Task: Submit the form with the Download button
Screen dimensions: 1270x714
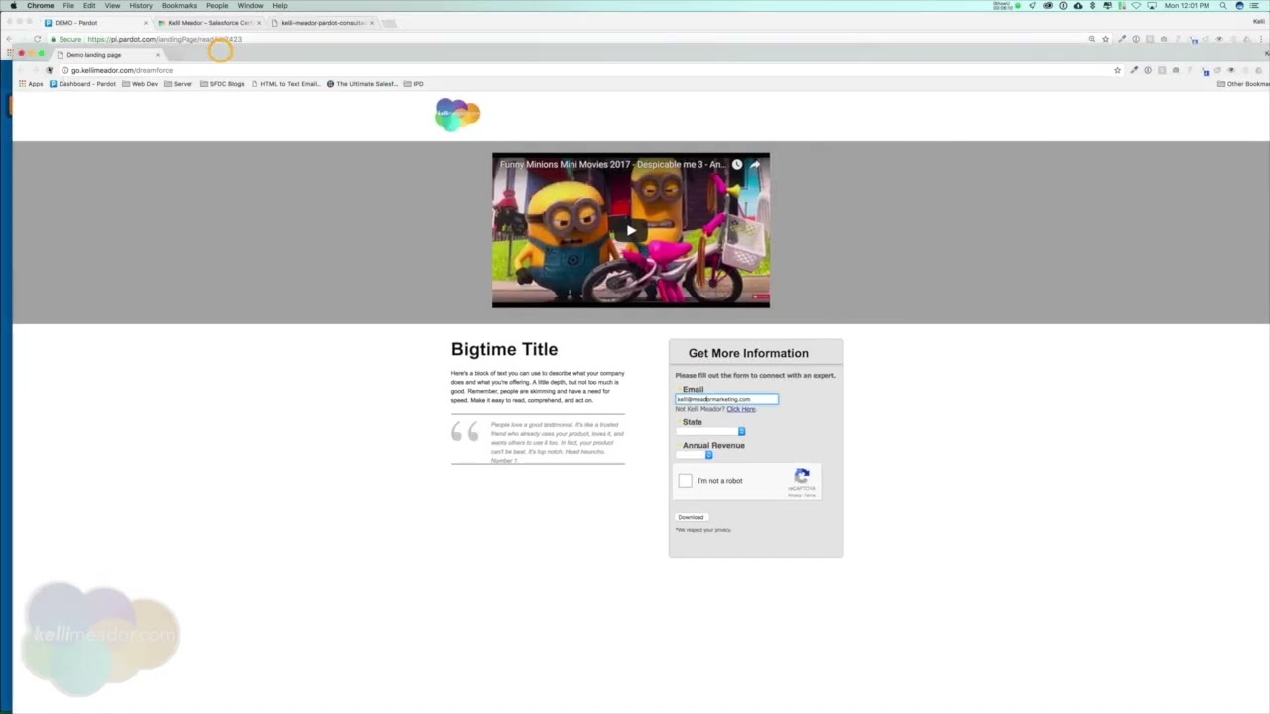Action: (x=691, y=517)
